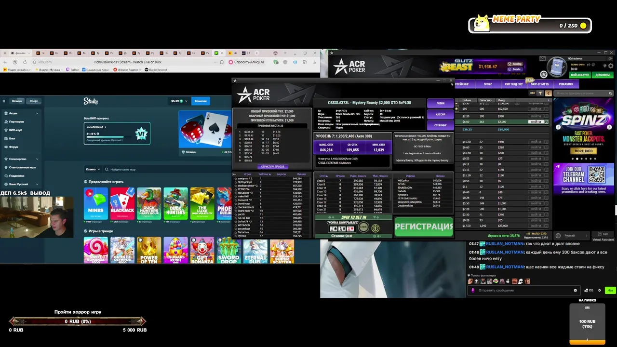Open the FAQ link in ACR lobby

tap(603, 234)
